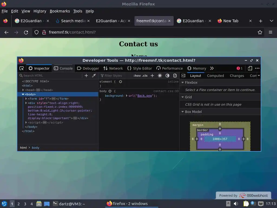Open the File menu
The width and height of the screenshot is (277, 208).
click(5, 11)
